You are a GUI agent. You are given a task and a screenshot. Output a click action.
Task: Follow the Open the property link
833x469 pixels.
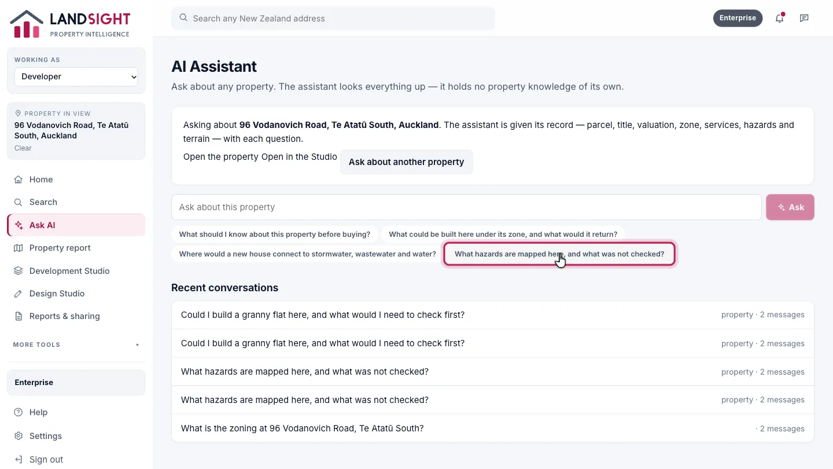pos(221,157)
